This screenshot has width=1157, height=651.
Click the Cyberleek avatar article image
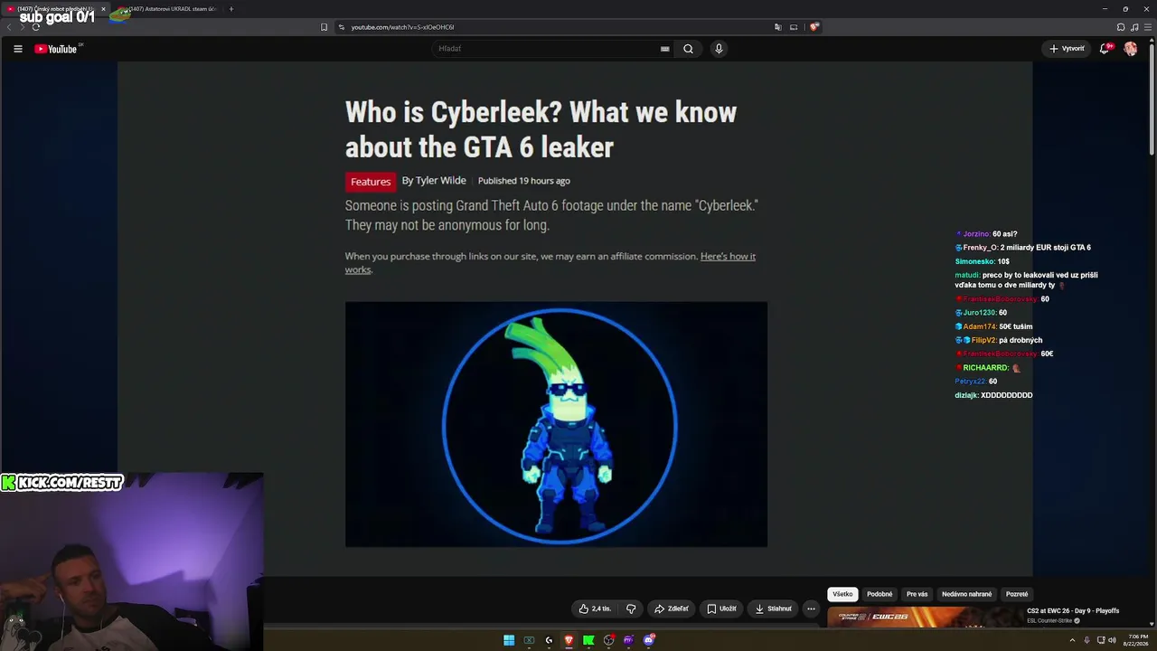pyautogui.click(x=556, y=424)
